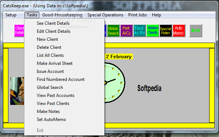Choose Make Notes
Image resolution: width=219 pixels, height=137 pixels.
pos(64,111)
